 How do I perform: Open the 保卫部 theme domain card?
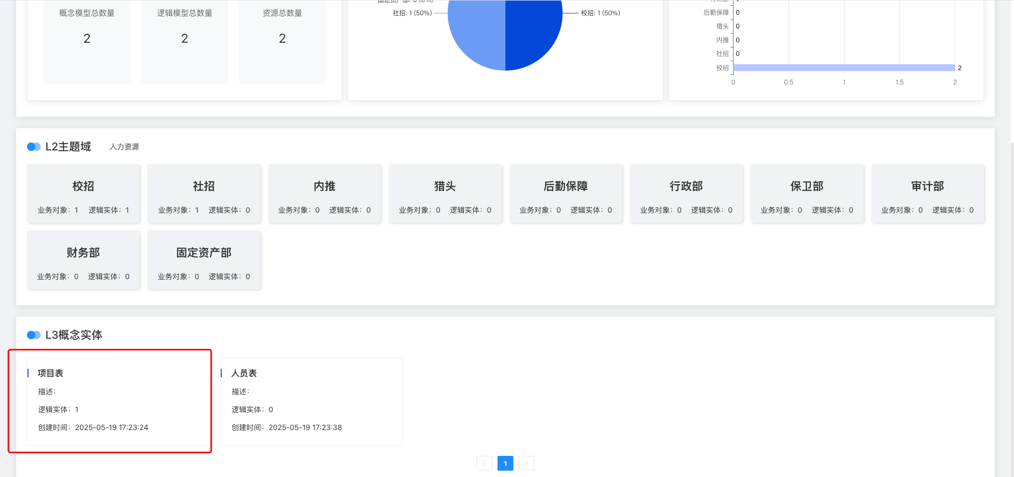tap(806, 194)
